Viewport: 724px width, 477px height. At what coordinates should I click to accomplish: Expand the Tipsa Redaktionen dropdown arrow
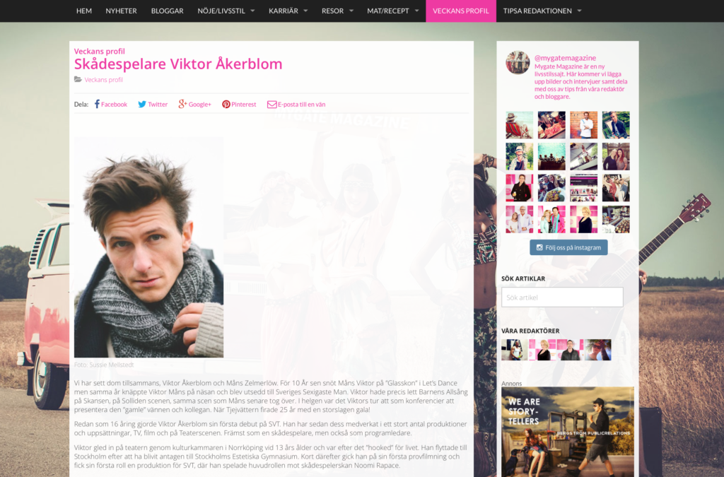[x=579, y=11]
